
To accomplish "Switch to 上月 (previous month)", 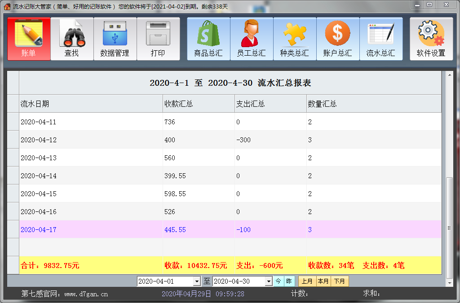I will pyautogui.click(x=307, y=281).
